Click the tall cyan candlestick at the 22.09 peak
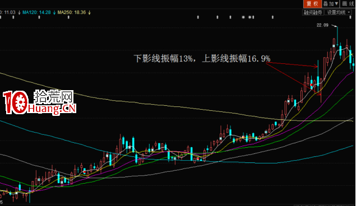This screenshot has width=356, height=206. 337,36
